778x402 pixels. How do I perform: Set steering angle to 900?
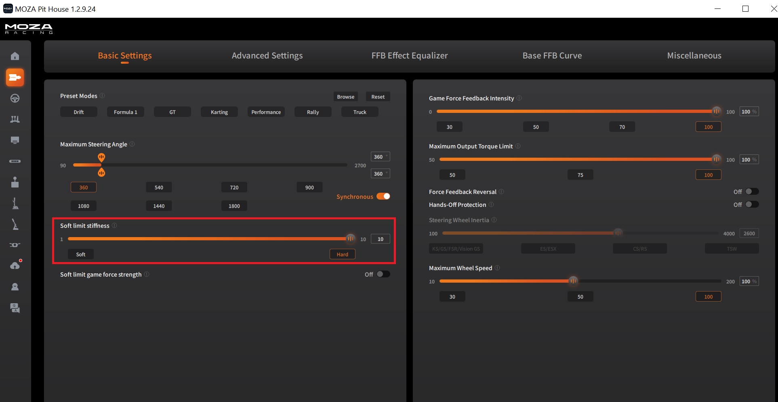pos(309,187)
